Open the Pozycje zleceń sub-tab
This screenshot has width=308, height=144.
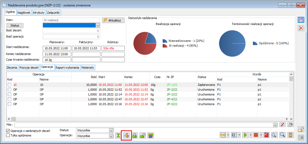(x=29, y=68)
